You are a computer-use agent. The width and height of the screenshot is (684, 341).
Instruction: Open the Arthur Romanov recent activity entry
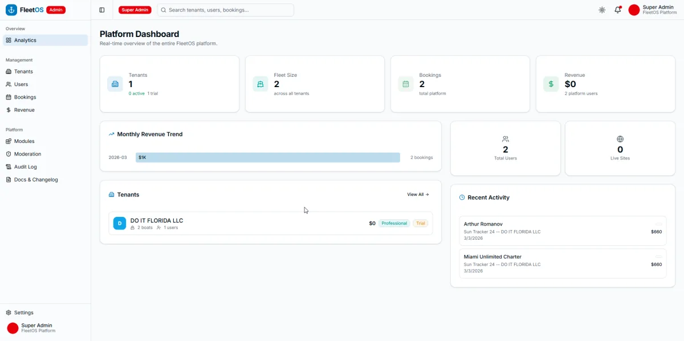pyautogui.click(x=563, y=231)
